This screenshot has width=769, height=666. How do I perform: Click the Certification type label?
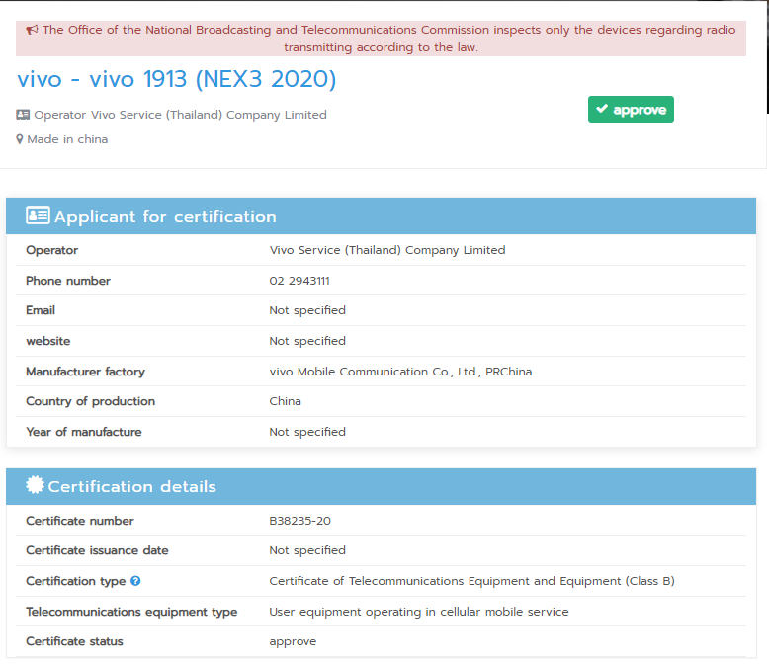pos(76,581)
